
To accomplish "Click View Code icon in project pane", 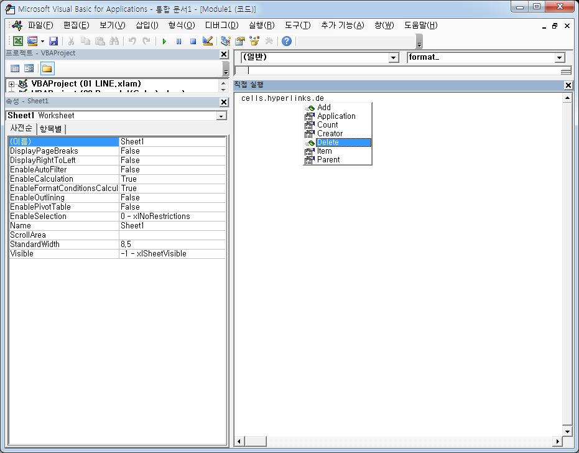I will click(x=15, y=68).
